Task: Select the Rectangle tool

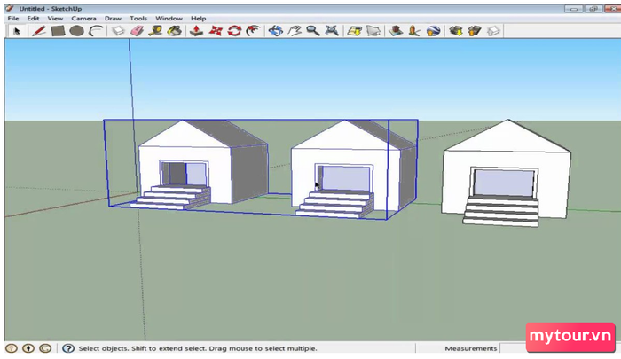Action: point(58,31)
